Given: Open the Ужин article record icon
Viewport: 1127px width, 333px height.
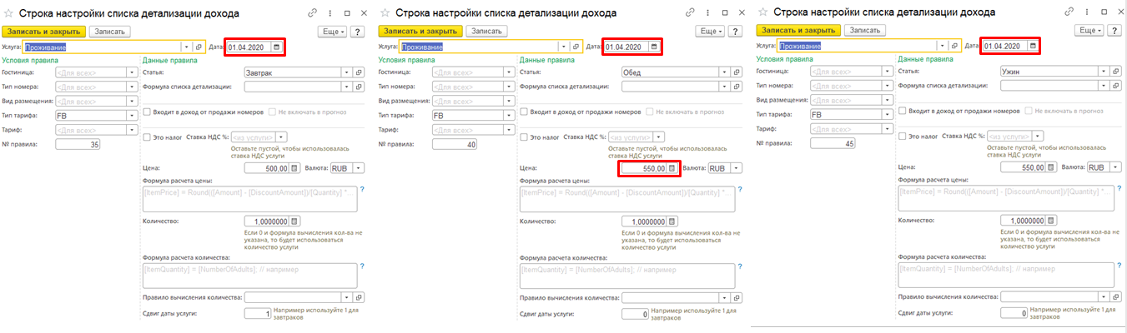Looking at the screenshot, I should [x=1114, y=72].
